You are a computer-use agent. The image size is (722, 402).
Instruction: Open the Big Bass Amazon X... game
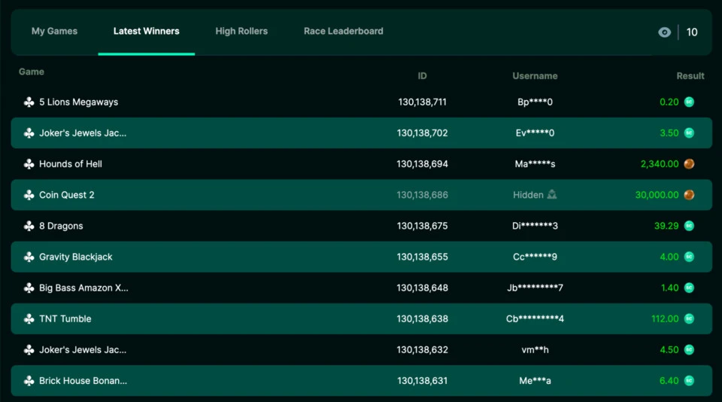83,288
